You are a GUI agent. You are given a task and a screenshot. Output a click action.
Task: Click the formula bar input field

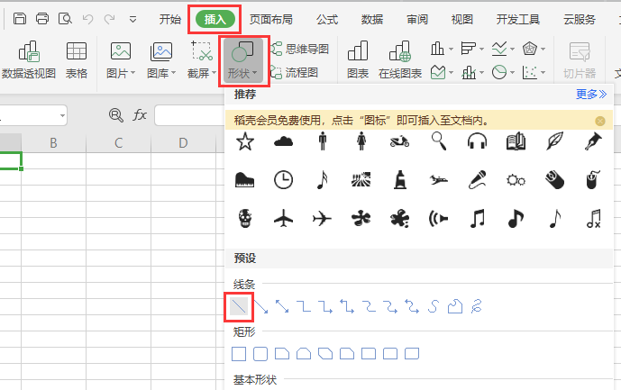187,115
